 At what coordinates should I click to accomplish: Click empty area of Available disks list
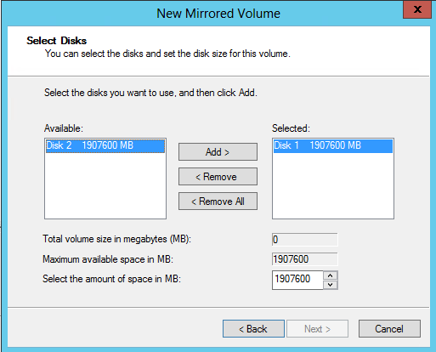(x=105, y=185)
